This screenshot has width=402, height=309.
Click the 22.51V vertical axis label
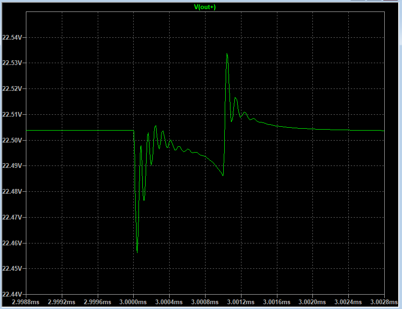(x=12, y=114)
